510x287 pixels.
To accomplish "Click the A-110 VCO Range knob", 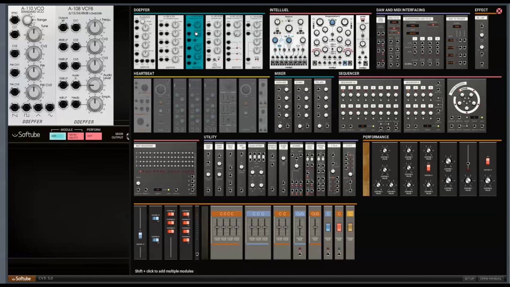I will coord(27,20).
